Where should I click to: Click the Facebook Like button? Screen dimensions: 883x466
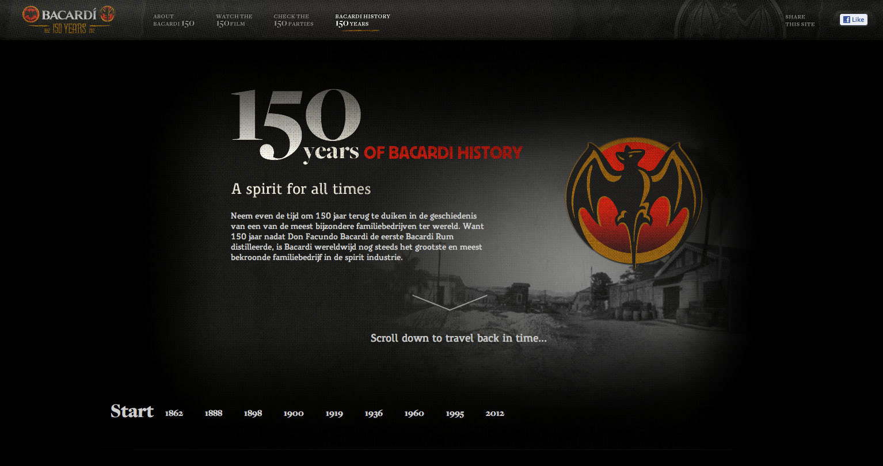click(x=854, y=20)
